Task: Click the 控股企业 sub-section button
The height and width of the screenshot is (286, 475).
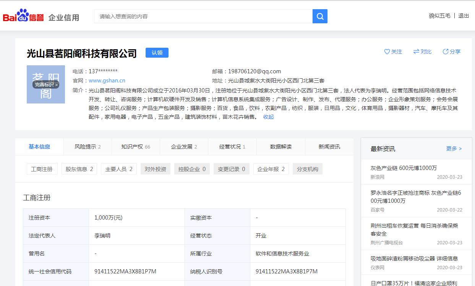Action: point(192,169)
